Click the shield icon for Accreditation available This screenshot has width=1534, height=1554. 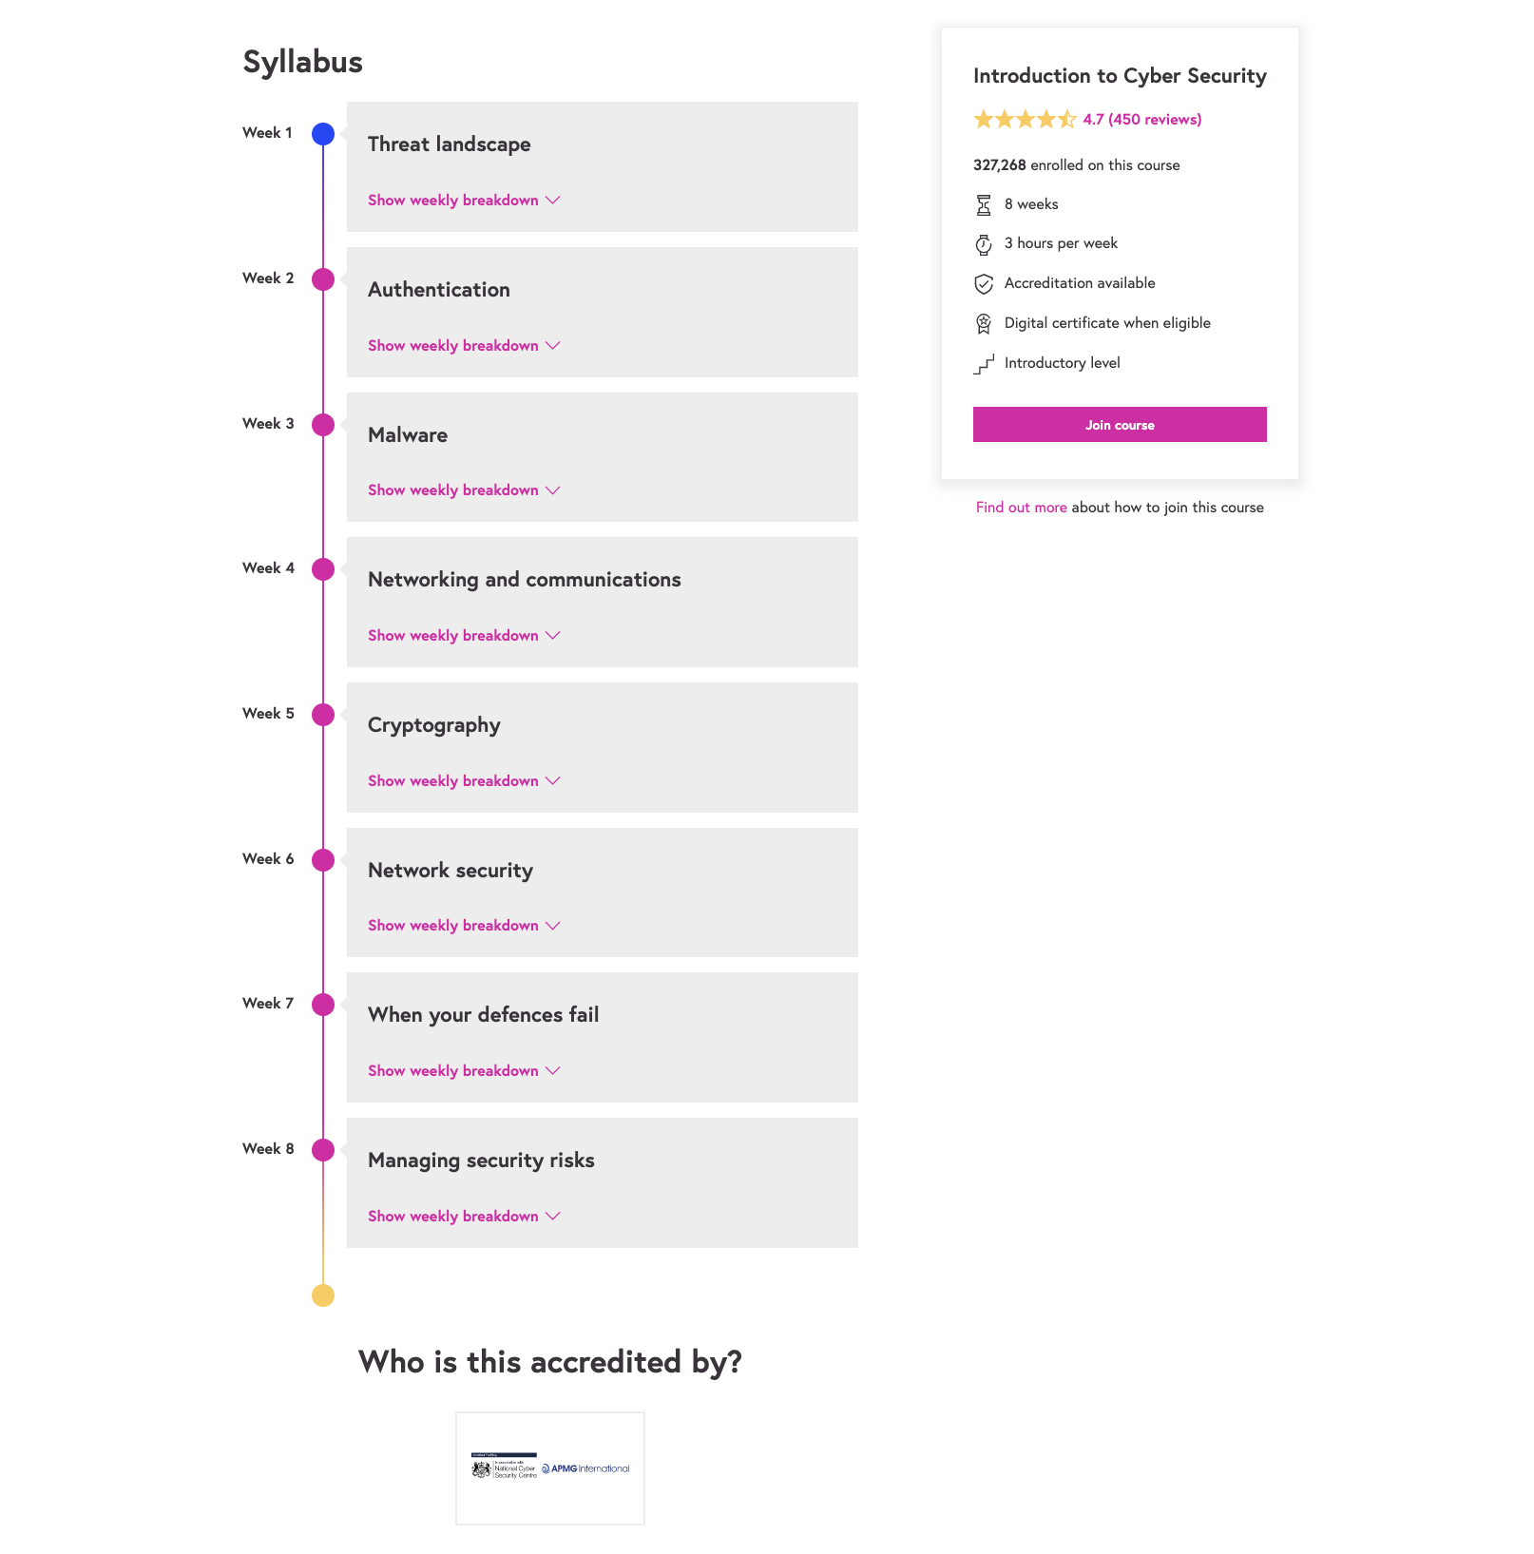[984, 284]
